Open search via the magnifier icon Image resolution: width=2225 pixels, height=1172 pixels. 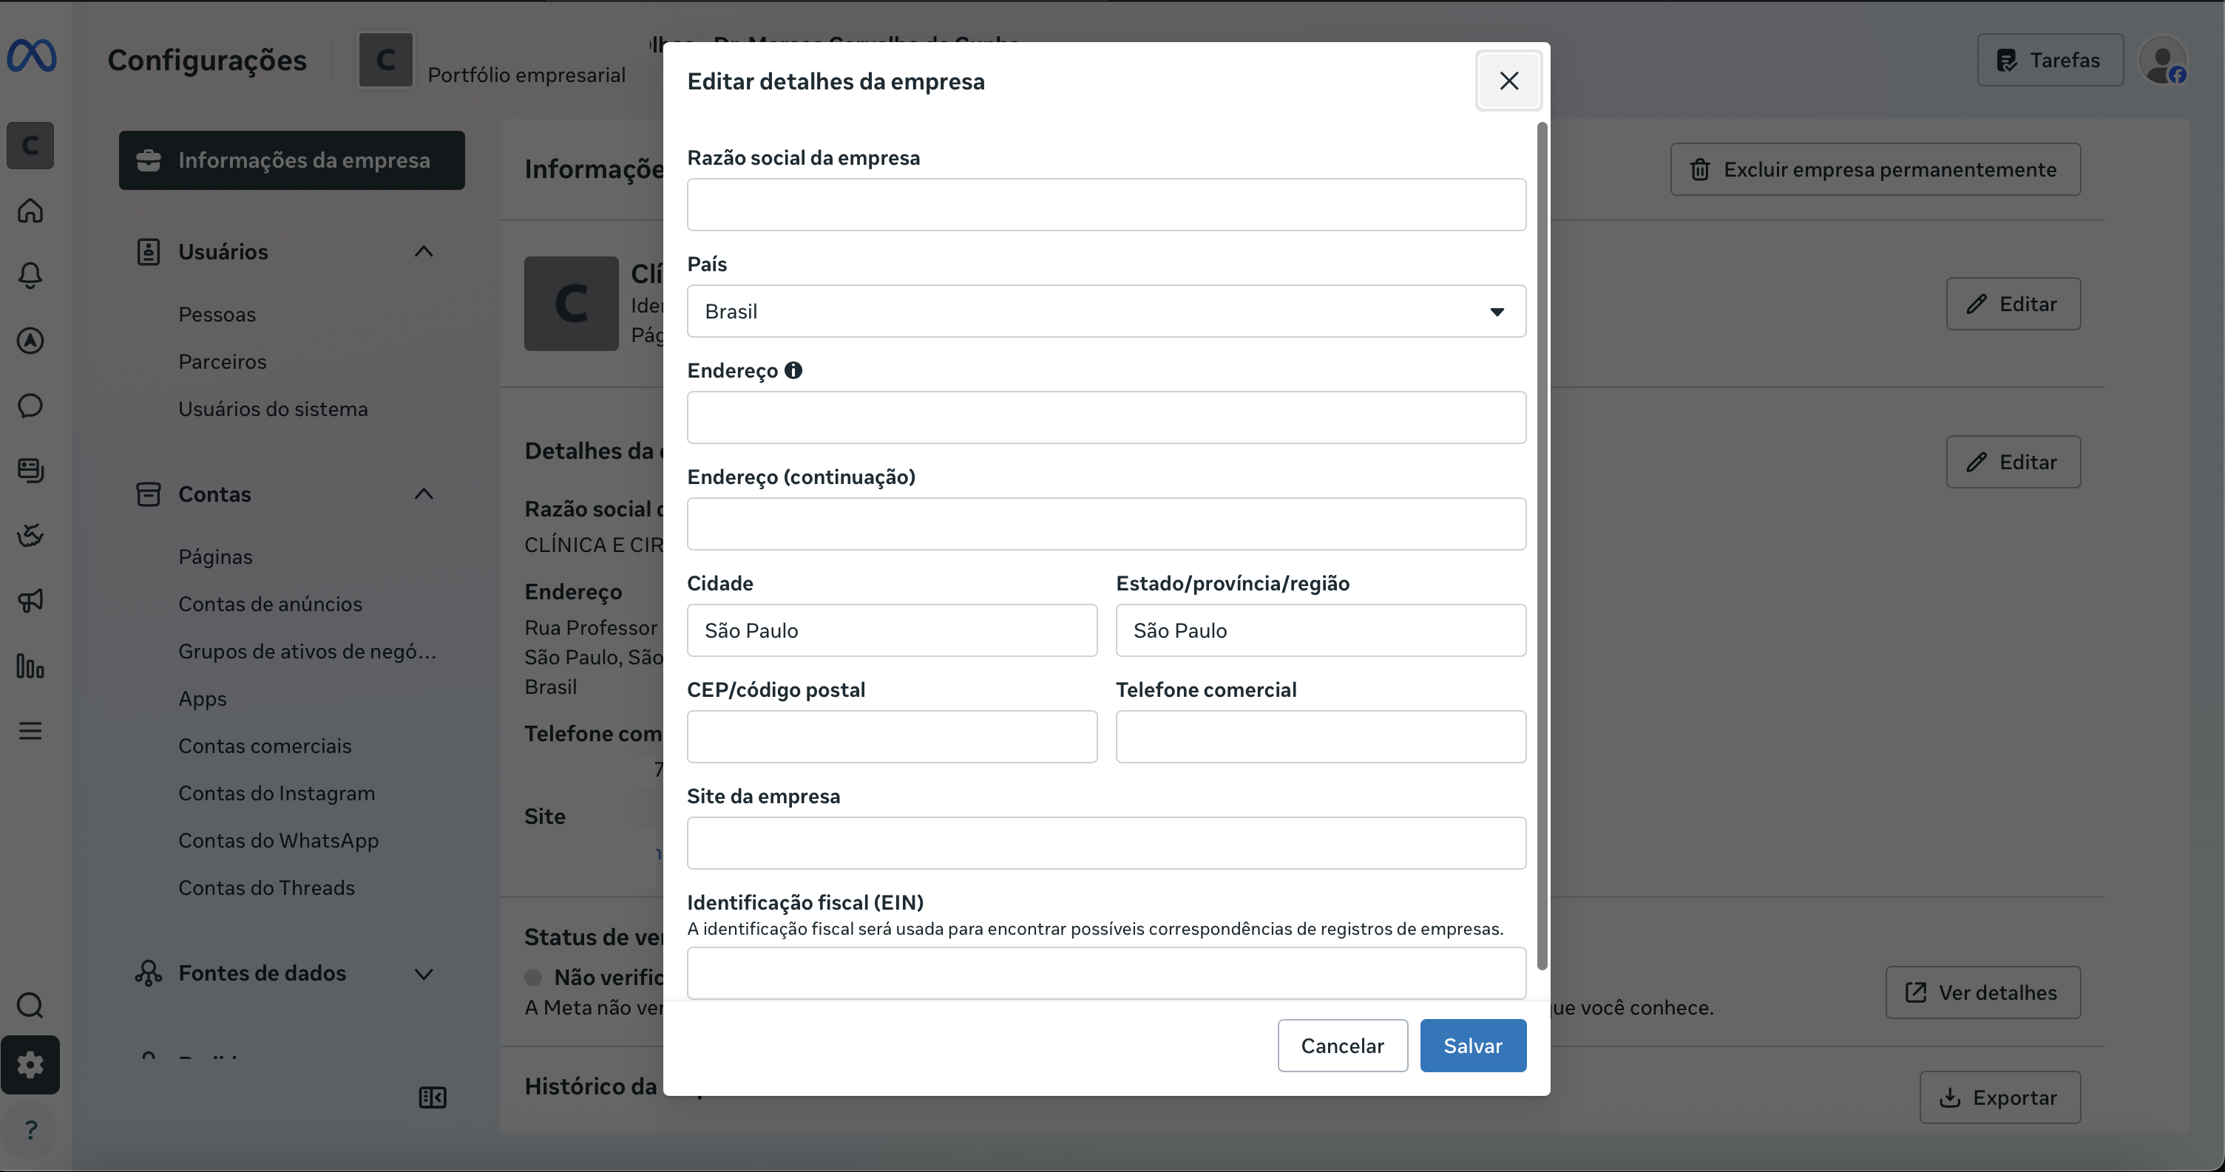[x=31, y=1006]
